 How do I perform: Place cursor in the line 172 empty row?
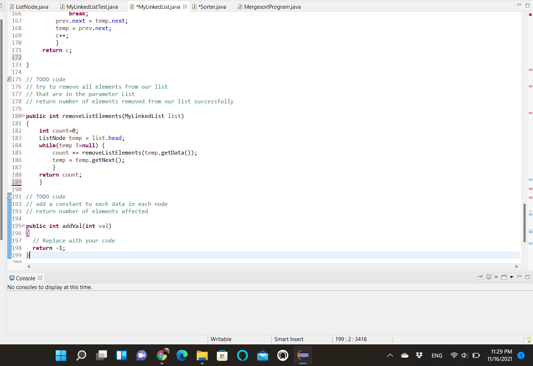[273, 57]
